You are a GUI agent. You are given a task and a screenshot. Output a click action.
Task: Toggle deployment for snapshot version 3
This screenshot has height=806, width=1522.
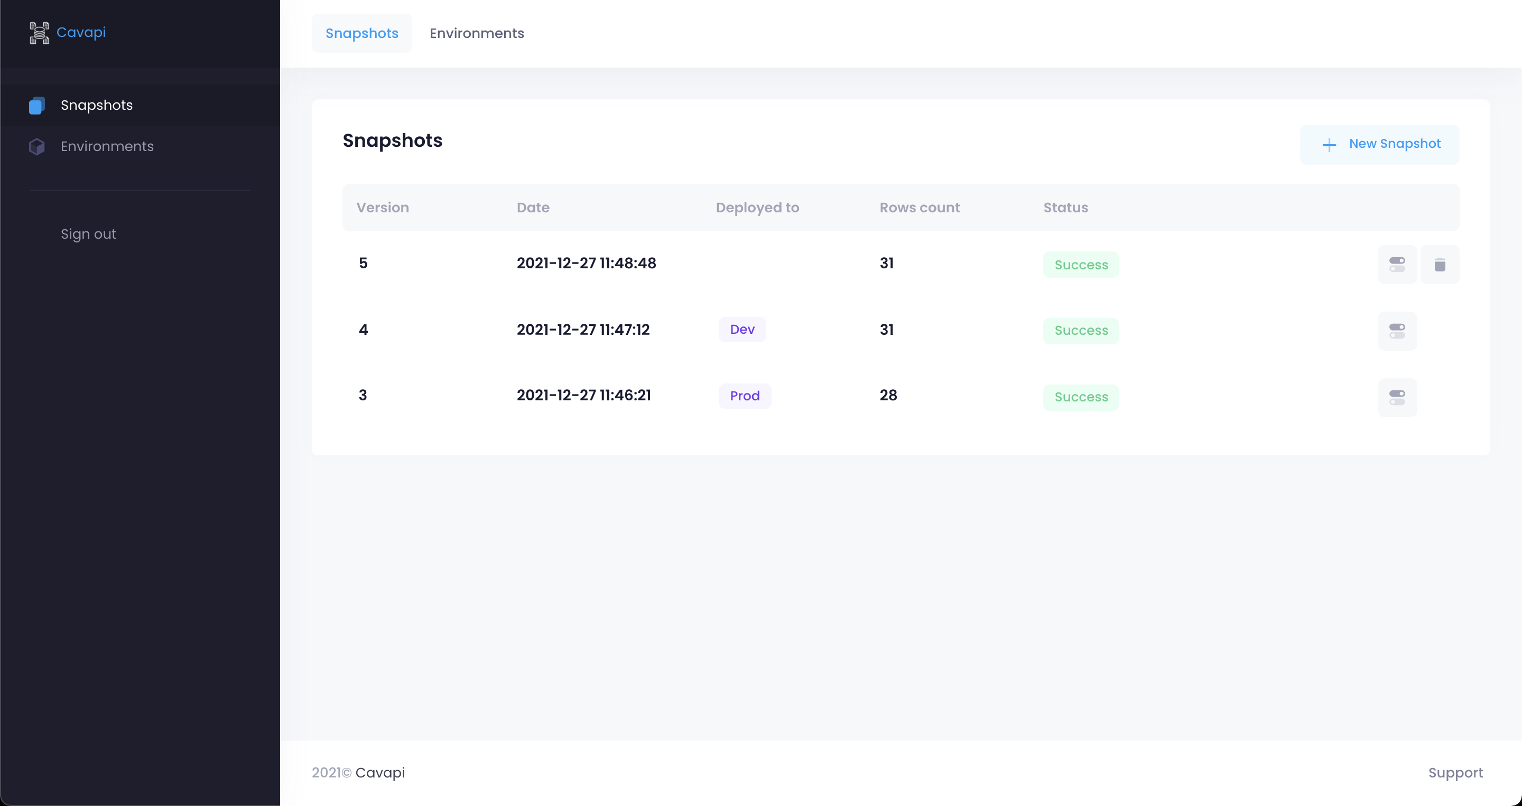click(x=1397, y=397)
